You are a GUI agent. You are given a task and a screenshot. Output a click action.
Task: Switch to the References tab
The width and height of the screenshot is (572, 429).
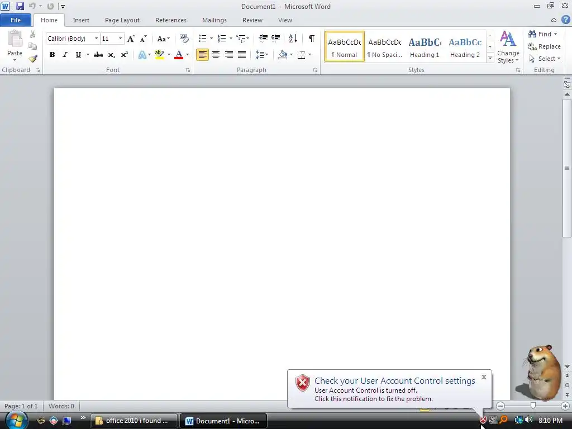[171, 20]
